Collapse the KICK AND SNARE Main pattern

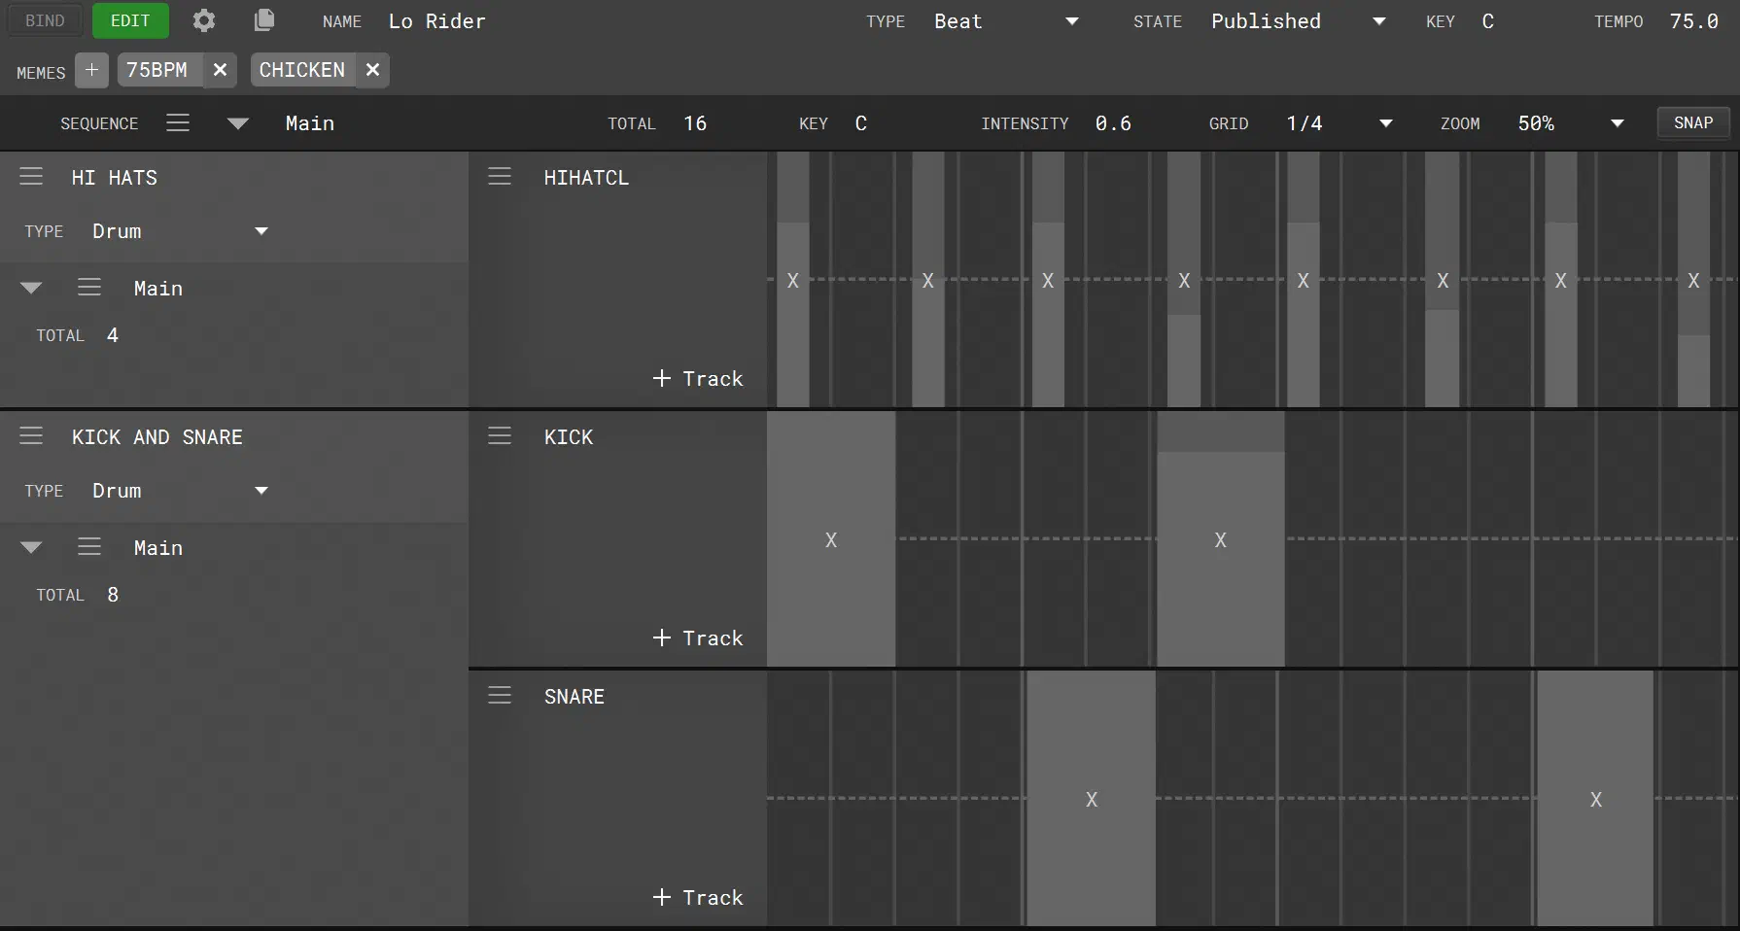[x=31, y=548]
